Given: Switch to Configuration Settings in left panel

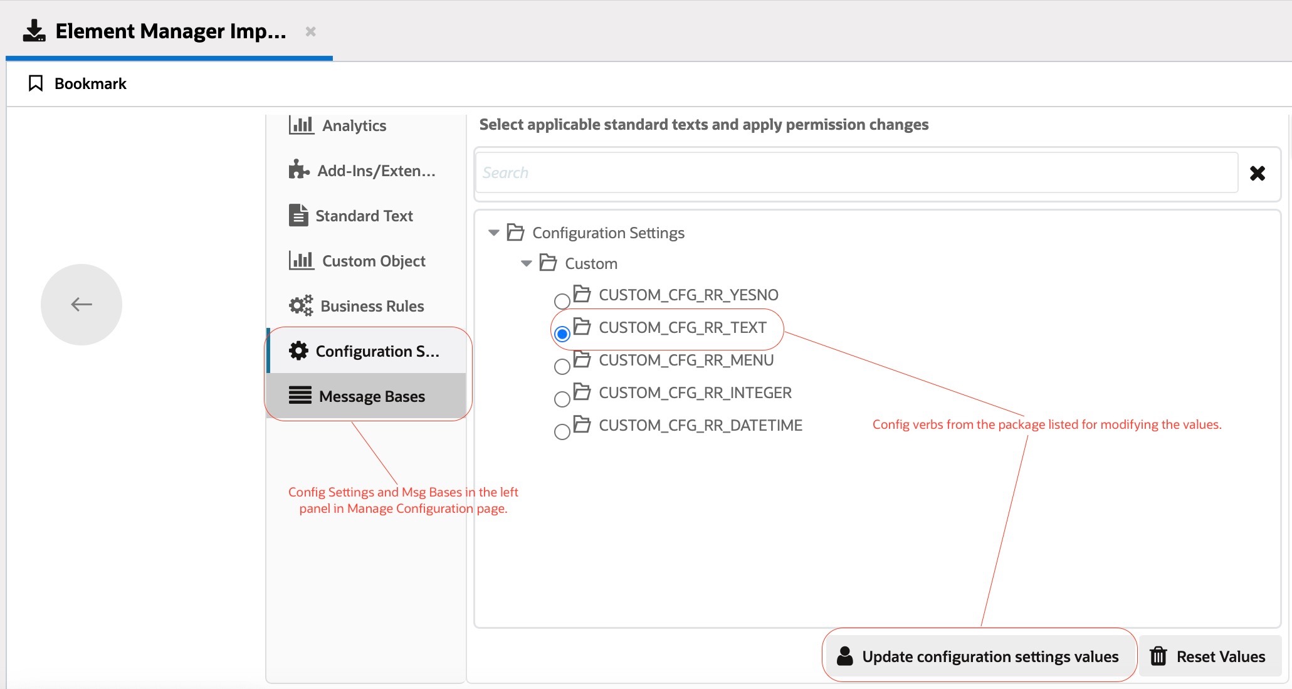Looking at the screenshot, I should pyautogui.click(x=376, y=351).
